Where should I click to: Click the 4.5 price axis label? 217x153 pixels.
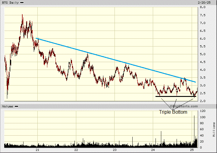point(203,62)
